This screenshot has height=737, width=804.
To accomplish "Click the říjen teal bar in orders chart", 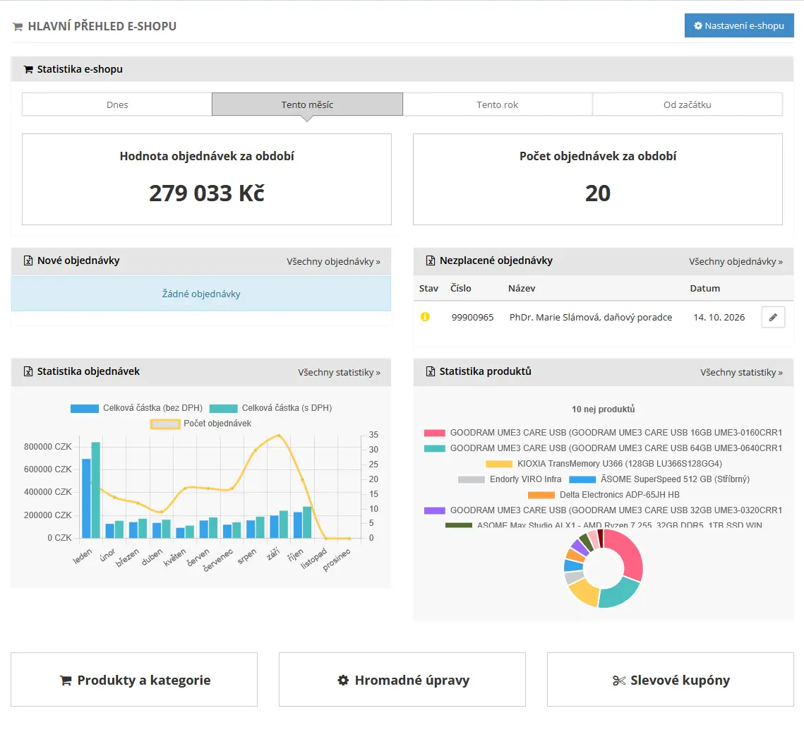I will tap(307, 522).
